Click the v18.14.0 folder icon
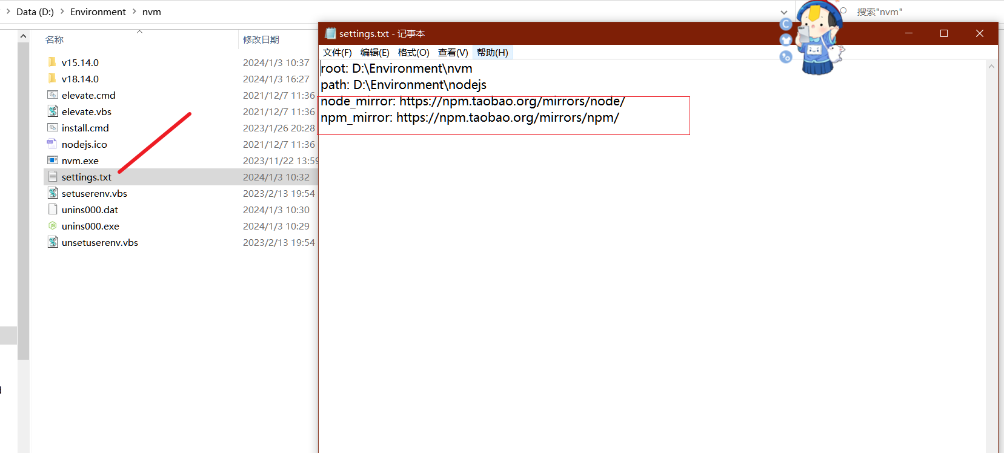The image size is (1004, 453). 53,79
